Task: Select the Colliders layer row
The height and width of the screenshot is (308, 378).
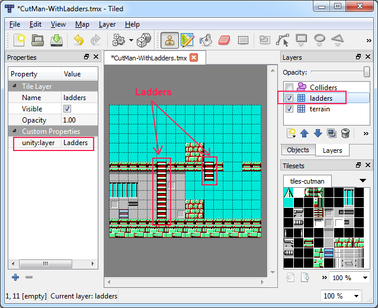Action: click(x=326, y=87)
